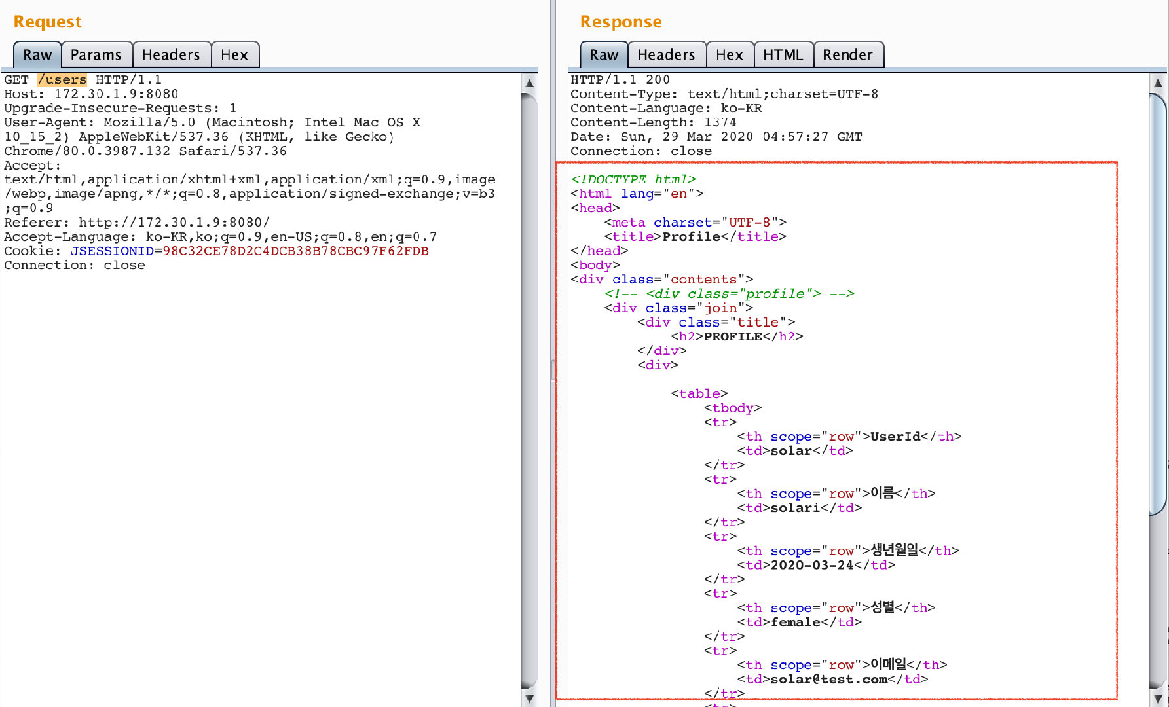
Task: Open the Request Params tab
Action: (96, 54)
